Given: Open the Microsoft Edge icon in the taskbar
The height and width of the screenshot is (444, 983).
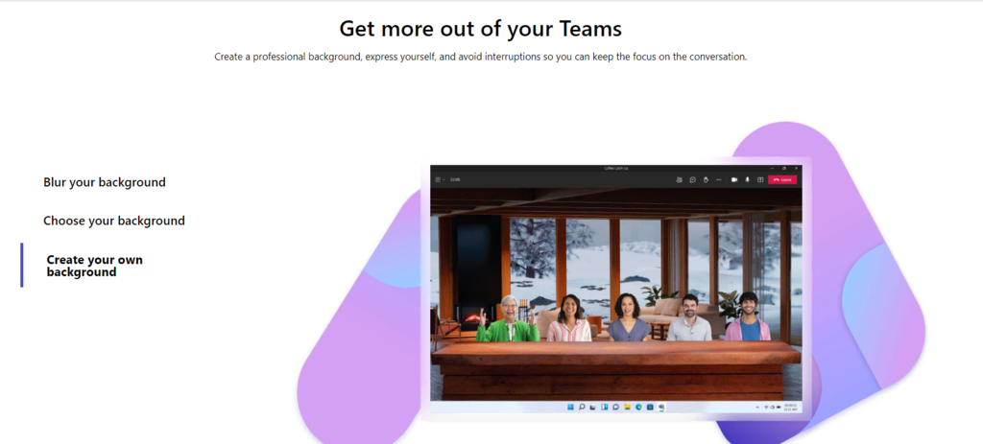Looking at the screenshot, I should (638, 407).
